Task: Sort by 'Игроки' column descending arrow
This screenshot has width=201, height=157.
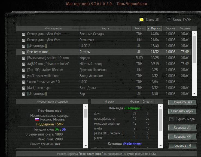Action: point(148,29)
